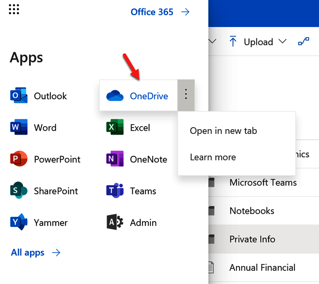Click the SharePoint app label
The width and height of the screenshot is (319, 284).
tap(56, 191)
